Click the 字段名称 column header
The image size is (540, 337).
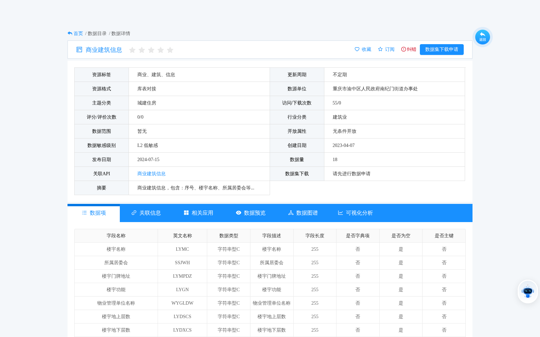pyautogui.click(x=116, y=236)
